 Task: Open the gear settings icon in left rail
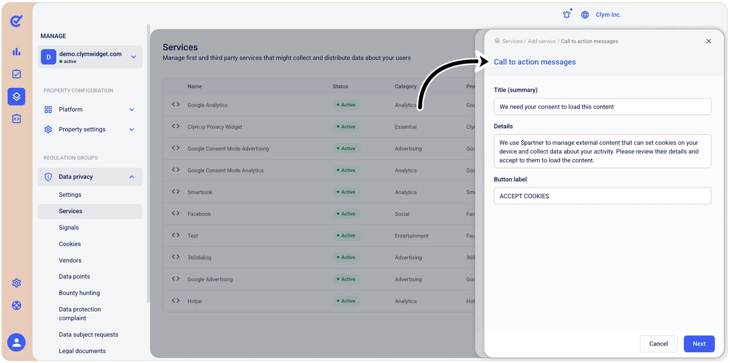click(16, 283)
